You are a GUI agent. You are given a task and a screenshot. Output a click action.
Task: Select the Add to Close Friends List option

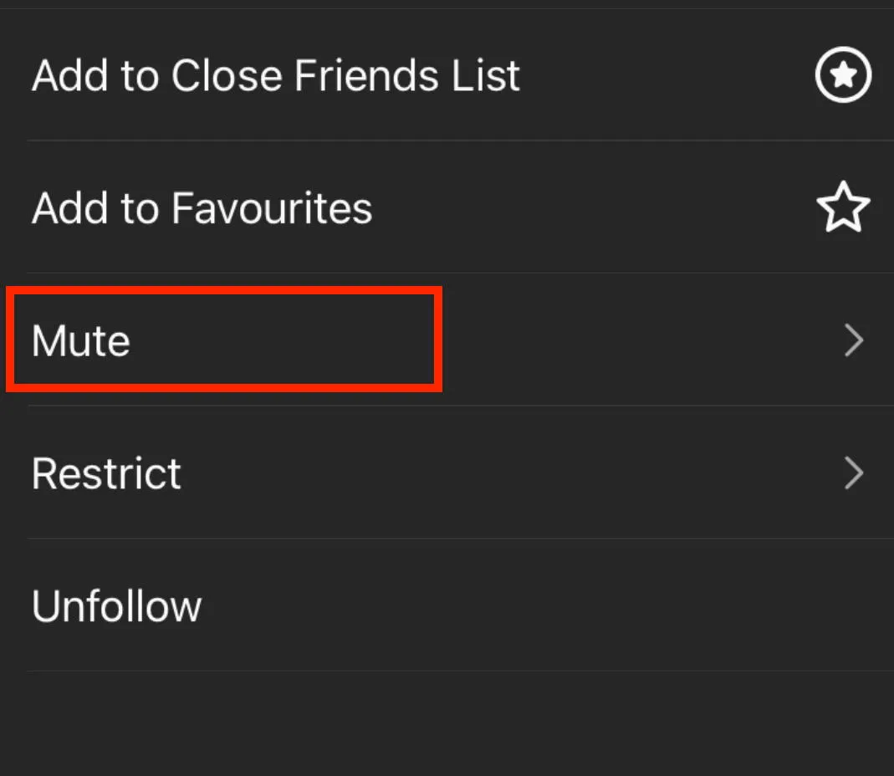(x=276, y=75)
